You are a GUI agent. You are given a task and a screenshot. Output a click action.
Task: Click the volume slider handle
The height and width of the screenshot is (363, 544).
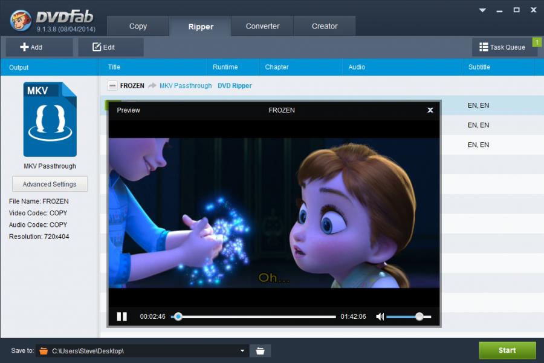coord(419,316)
